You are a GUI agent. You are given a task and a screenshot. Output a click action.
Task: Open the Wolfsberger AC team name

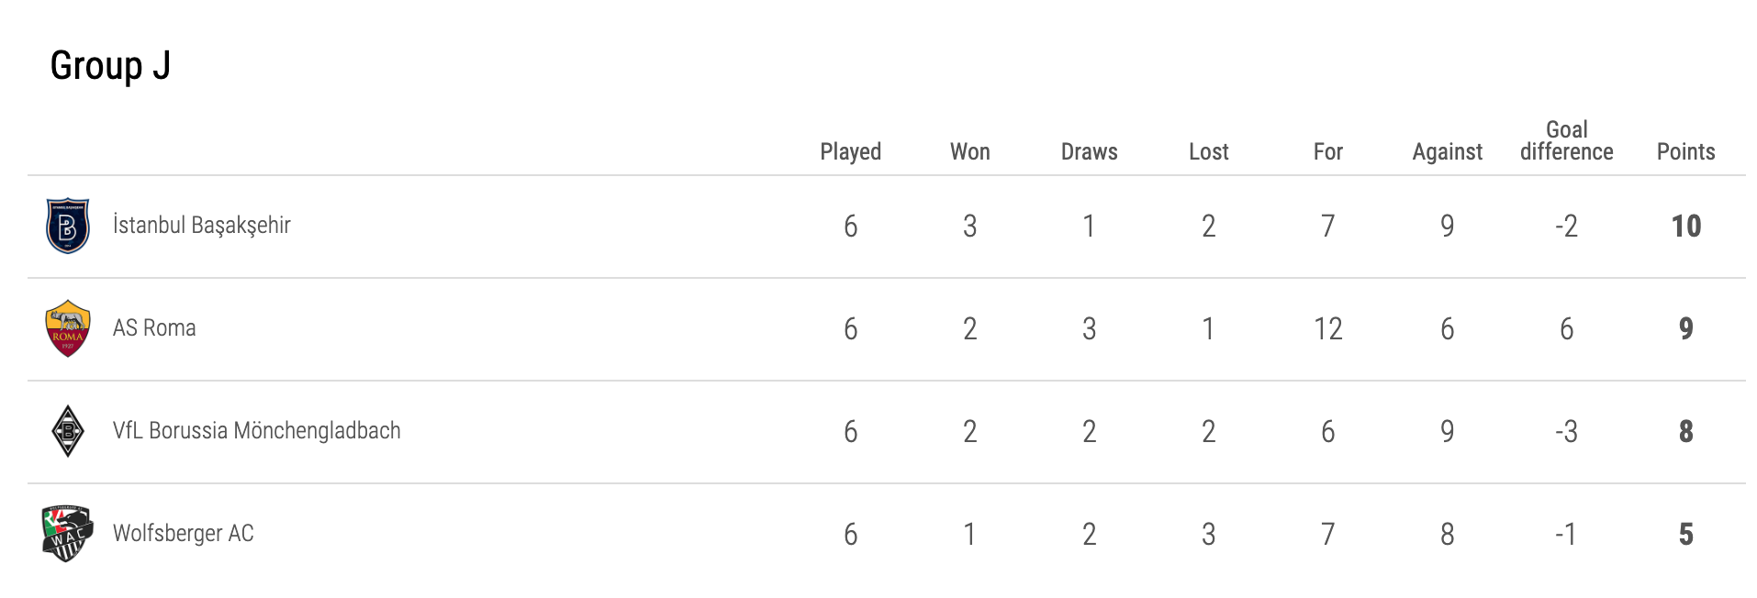click(183, 533)
